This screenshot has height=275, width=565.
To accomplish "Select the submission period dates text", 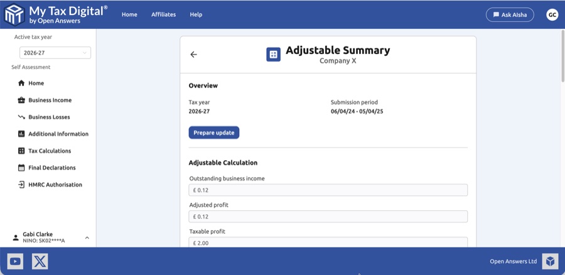I will (x=357, y=111).
